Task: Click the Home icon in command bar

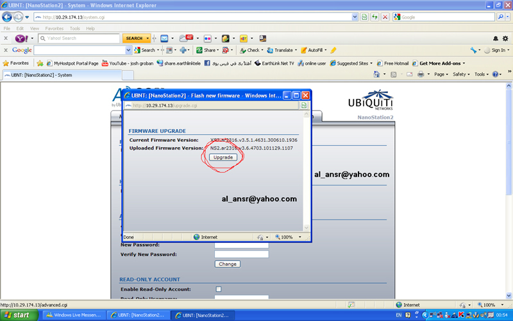Action: (x=376, y=74)
